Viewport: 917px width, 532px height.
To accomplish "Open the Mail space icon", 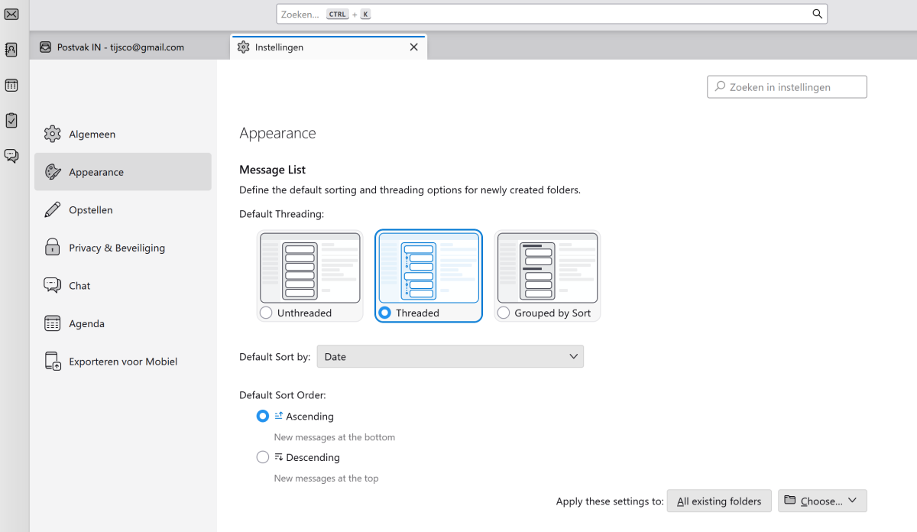I will tap(11, 14).
